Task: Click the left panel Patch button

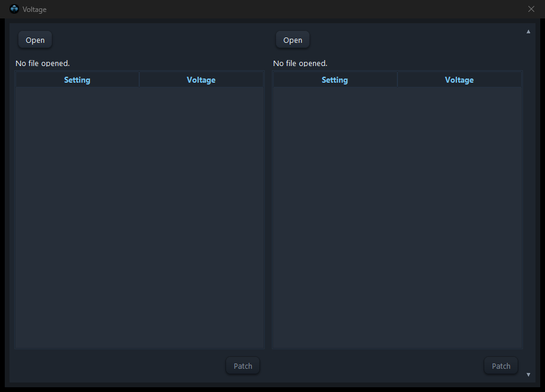Action: [x=243, y=366]
